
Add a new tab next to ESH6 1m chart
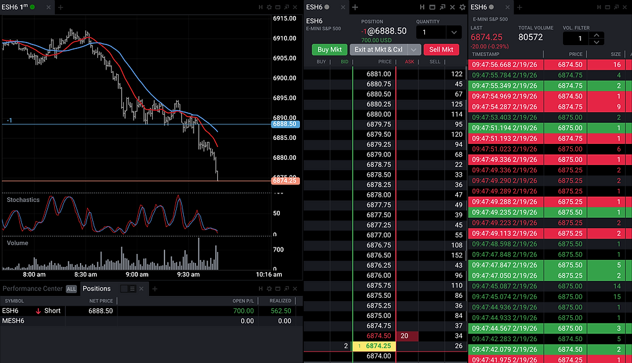tap(61, 7)
